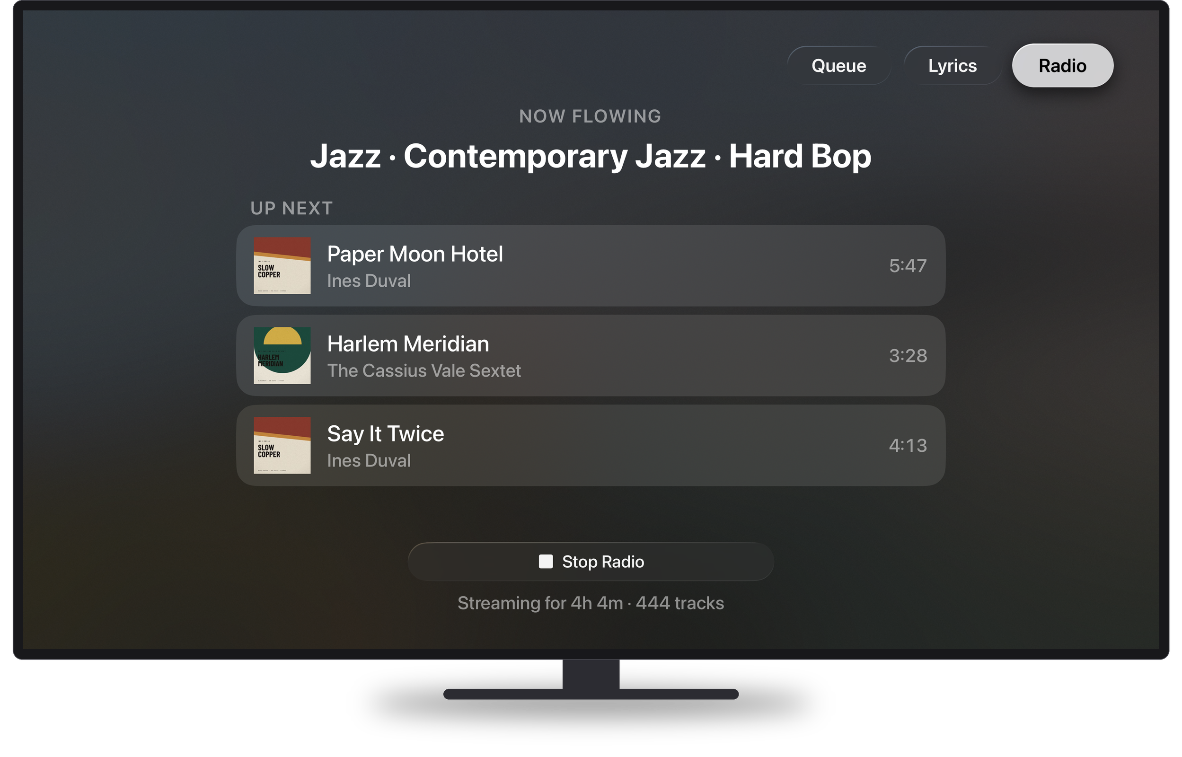Click the 4:13 duration
Image resolution: width=1182 pixels, height=757 pixels.
pyautogui.click(x=908, y=445)
